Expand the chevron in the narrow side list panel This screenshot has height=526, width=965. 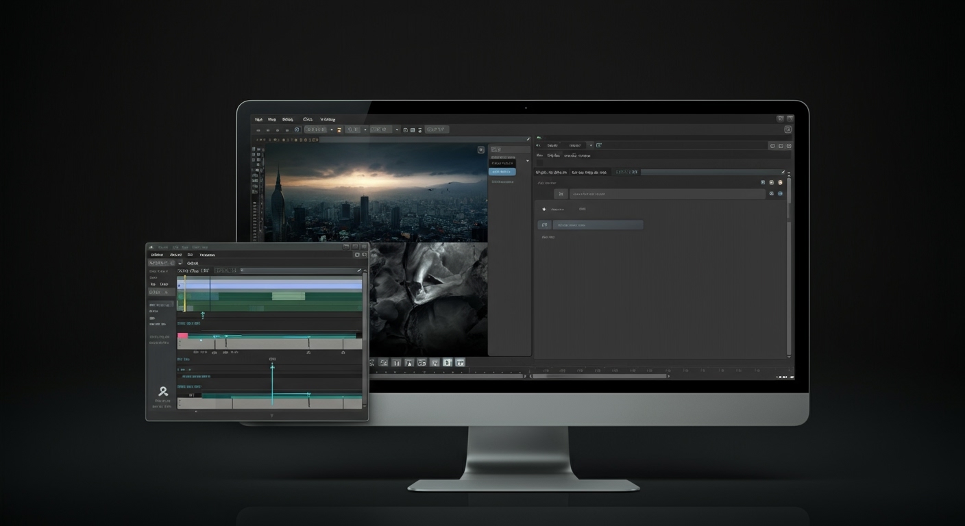coord(527,161)
